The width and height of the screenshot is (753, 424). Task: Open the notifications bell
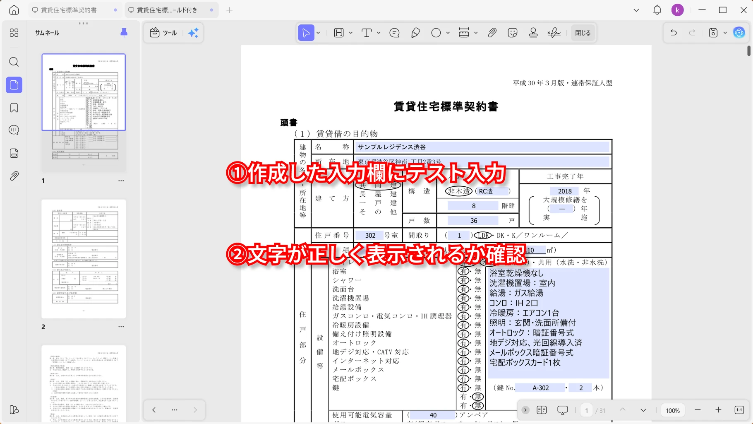point(657,10)
